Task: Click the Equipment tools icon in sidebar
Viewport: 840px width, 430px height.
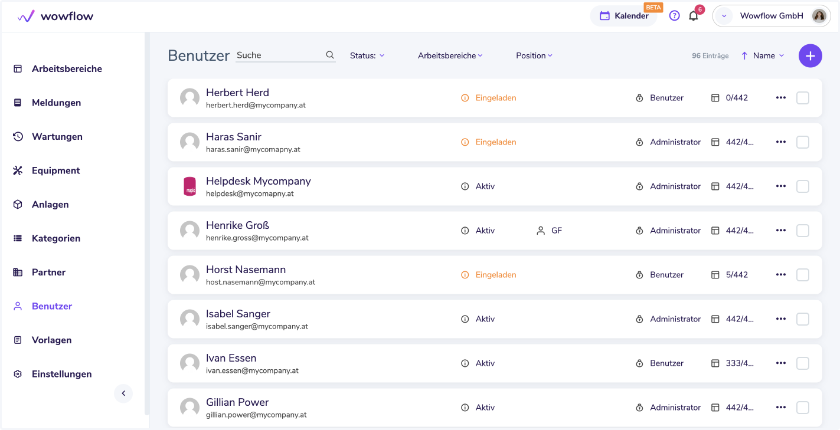Action: [18, 170]
